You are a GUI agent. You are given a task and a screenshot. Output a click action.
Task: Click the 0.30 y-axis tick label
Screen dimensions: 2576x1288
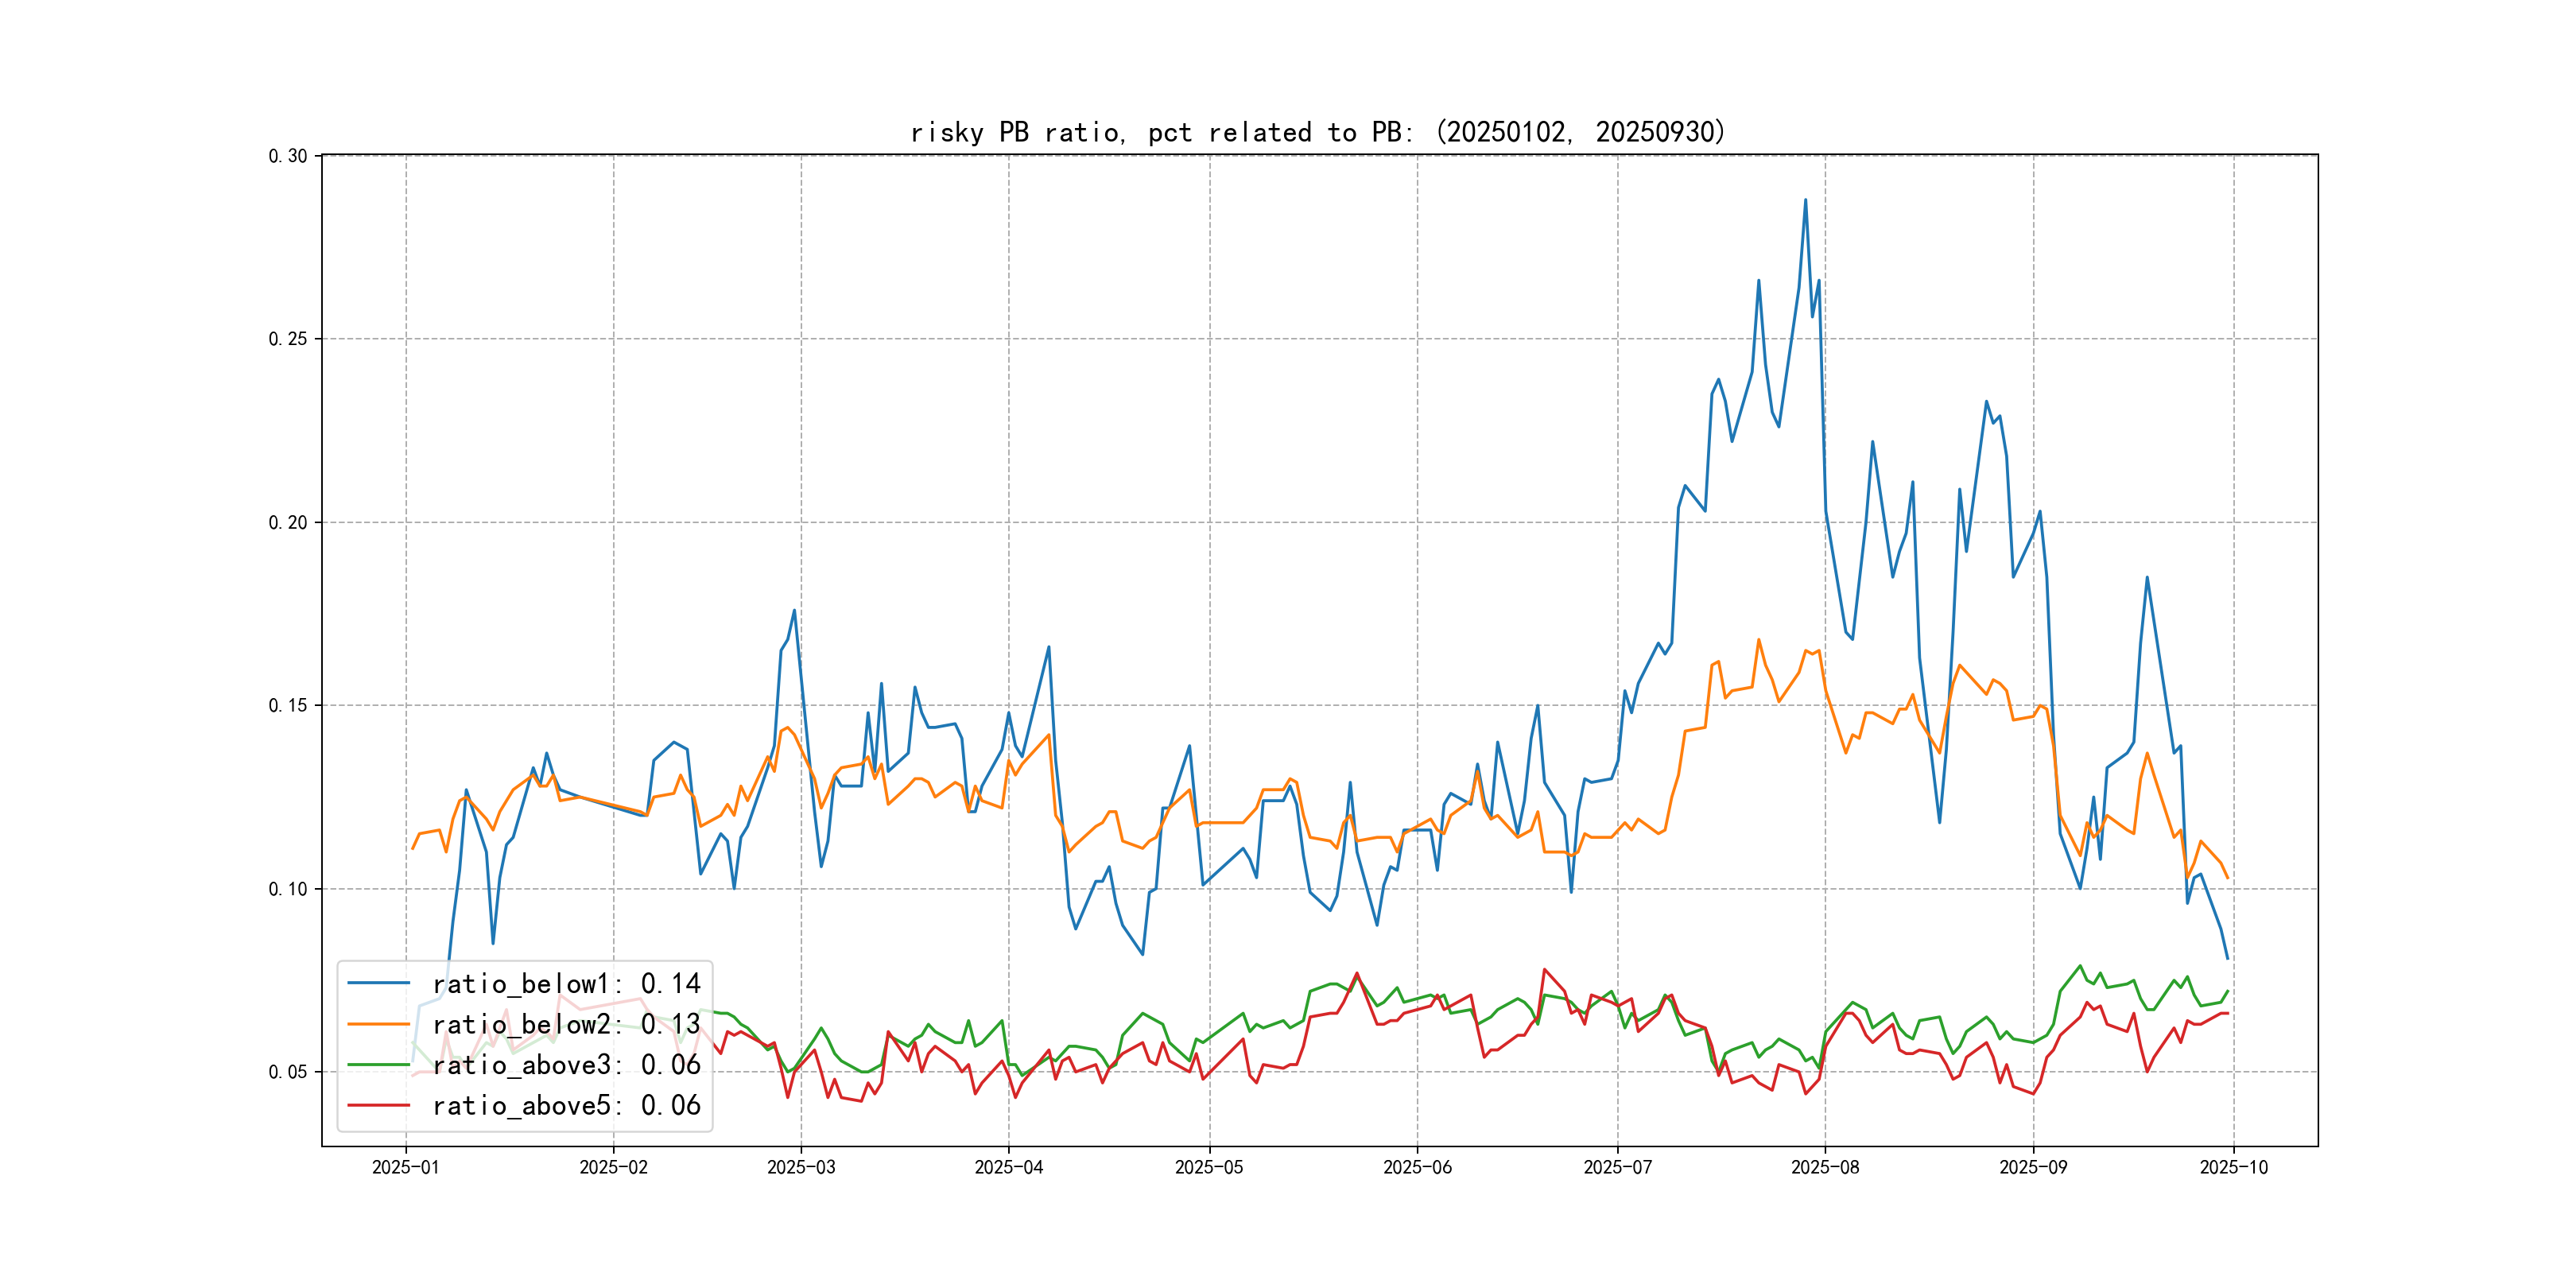(x=287, y=156)
